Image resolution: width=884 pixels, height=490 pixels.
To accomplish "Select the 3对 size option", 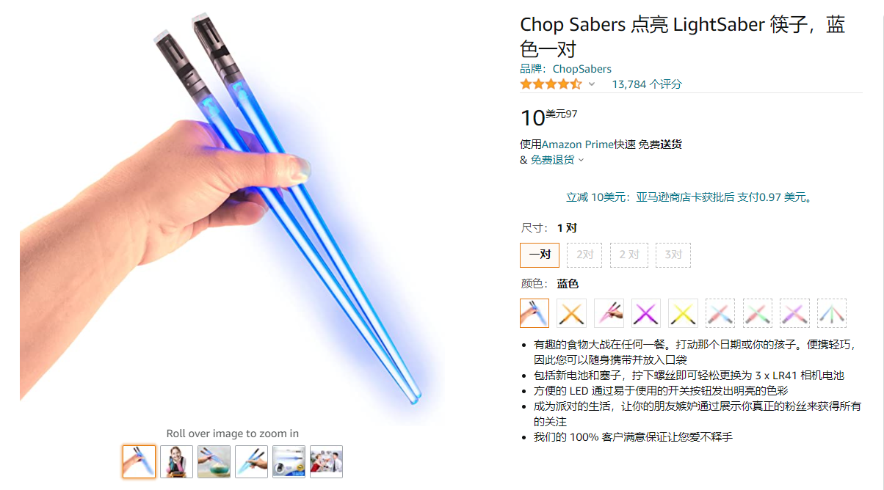I will 673,255.
